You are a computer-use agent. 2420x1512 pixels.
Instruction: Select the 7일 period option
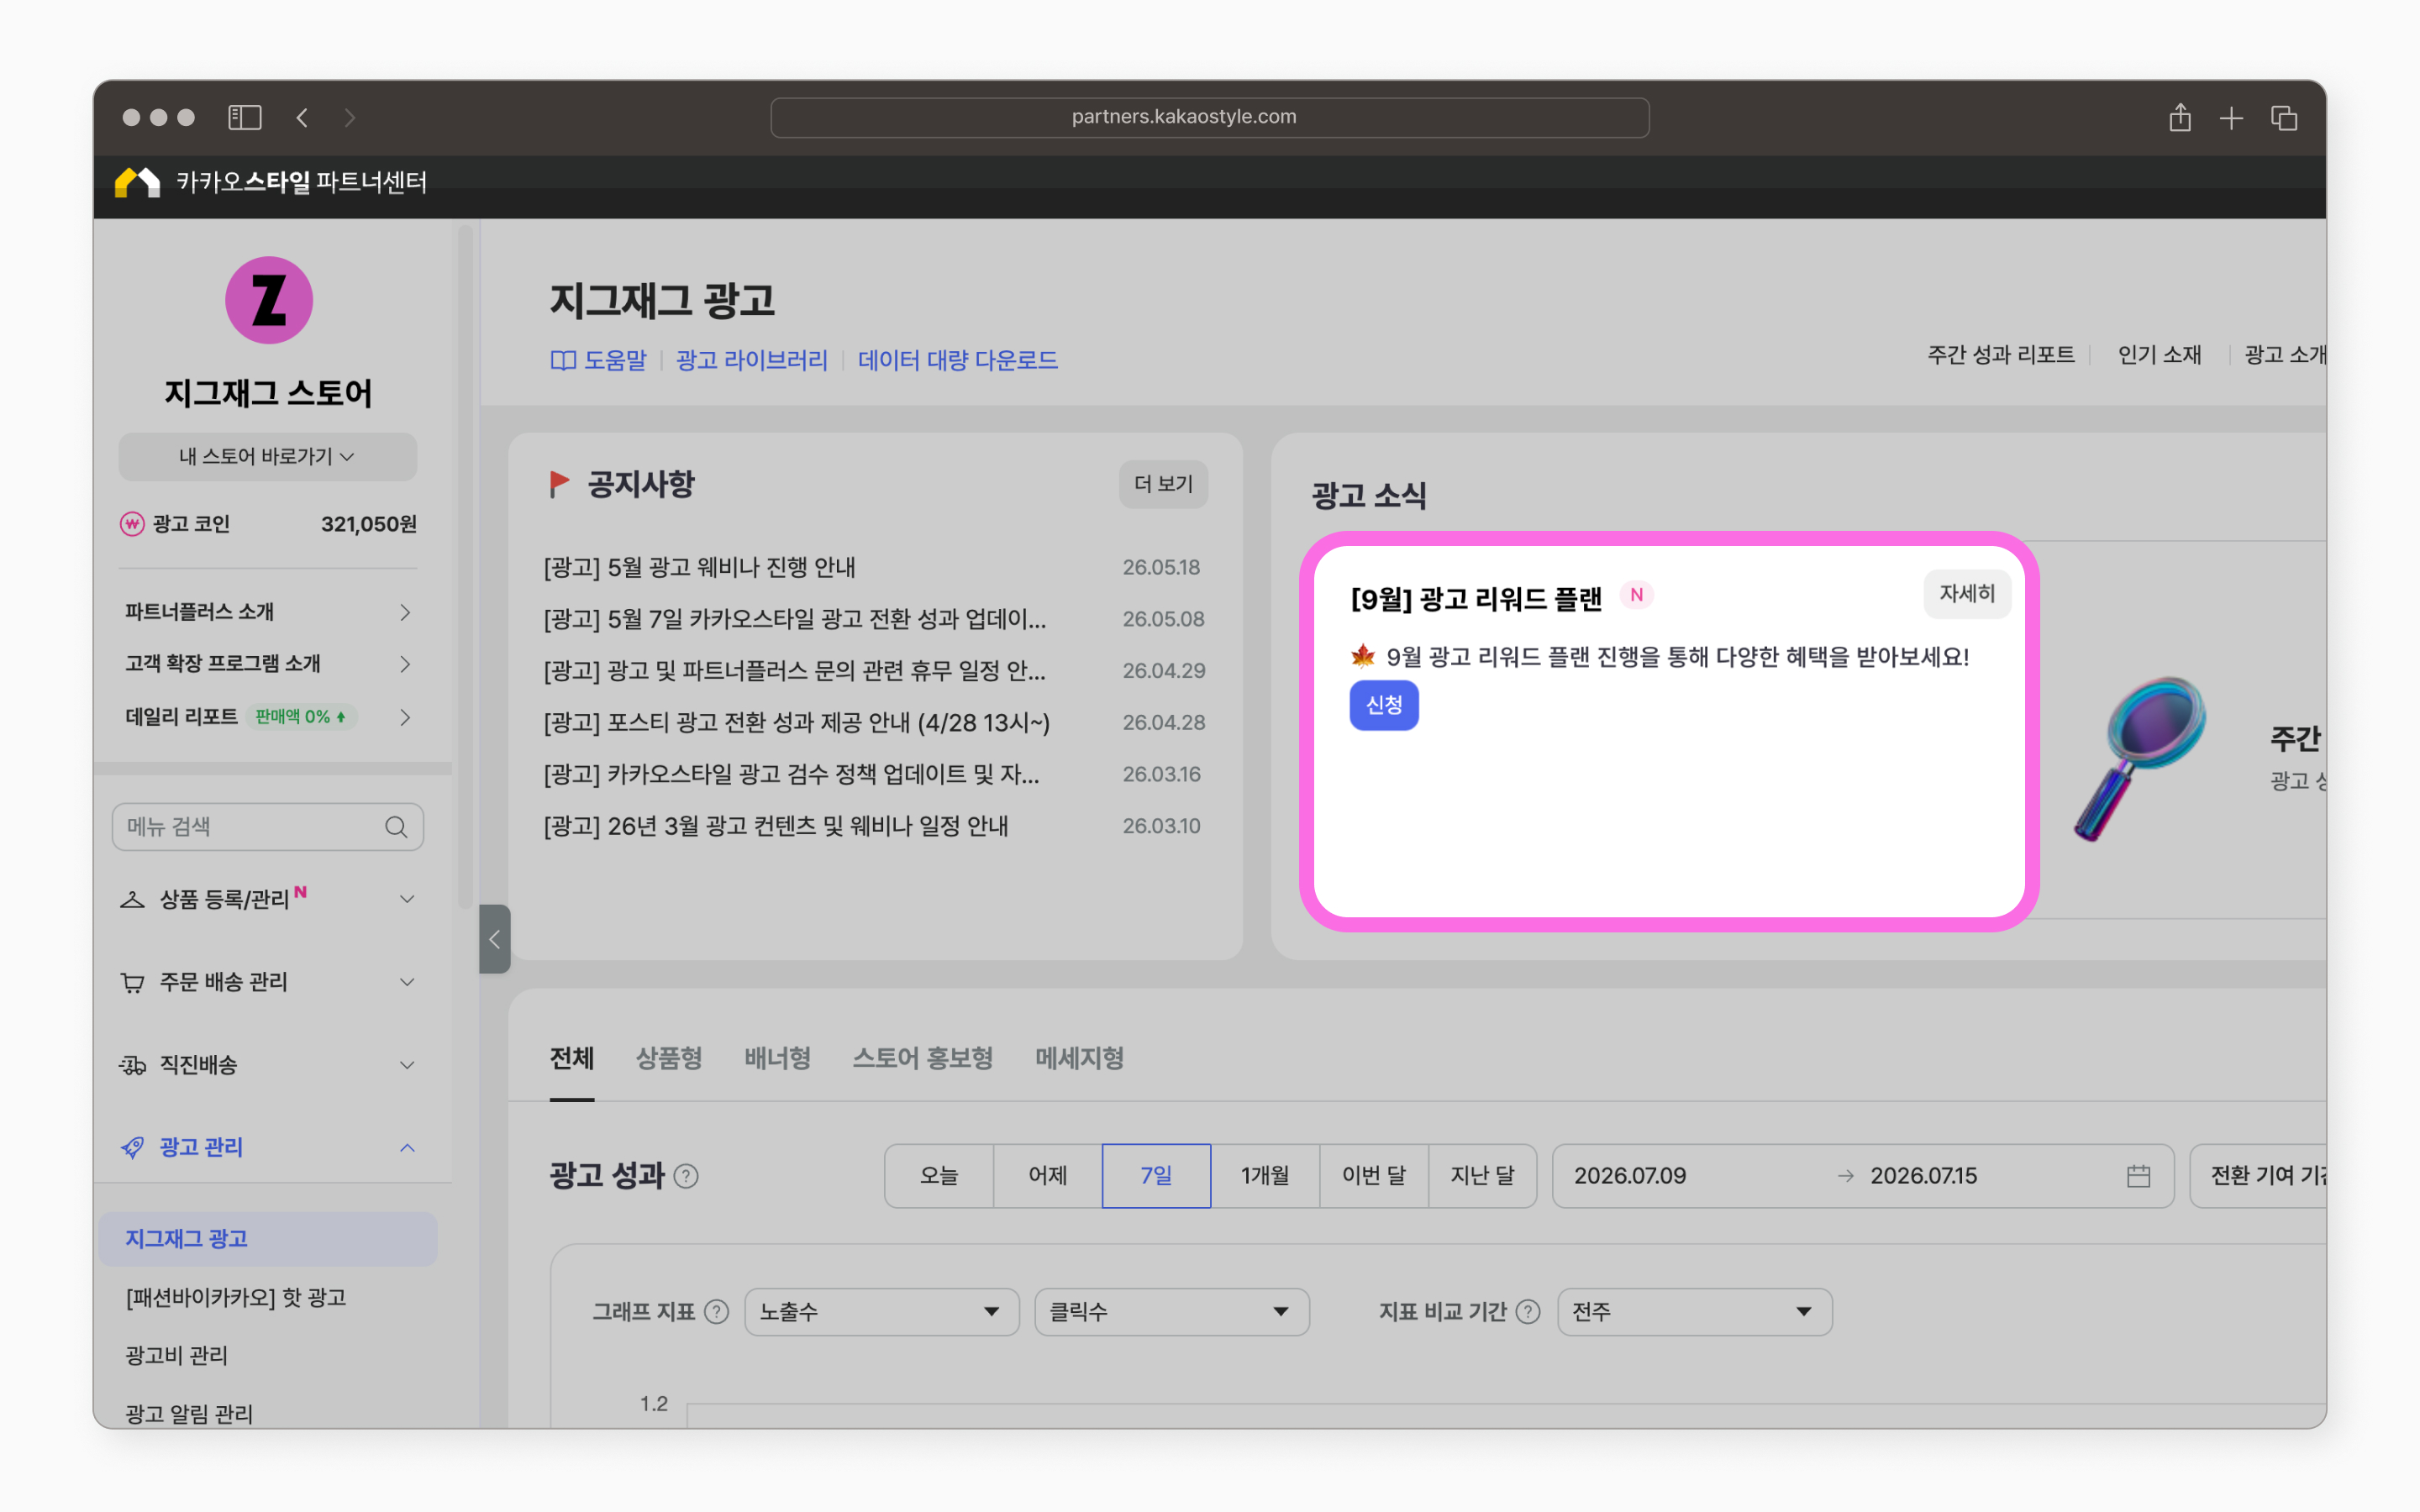(1156, 1176)
